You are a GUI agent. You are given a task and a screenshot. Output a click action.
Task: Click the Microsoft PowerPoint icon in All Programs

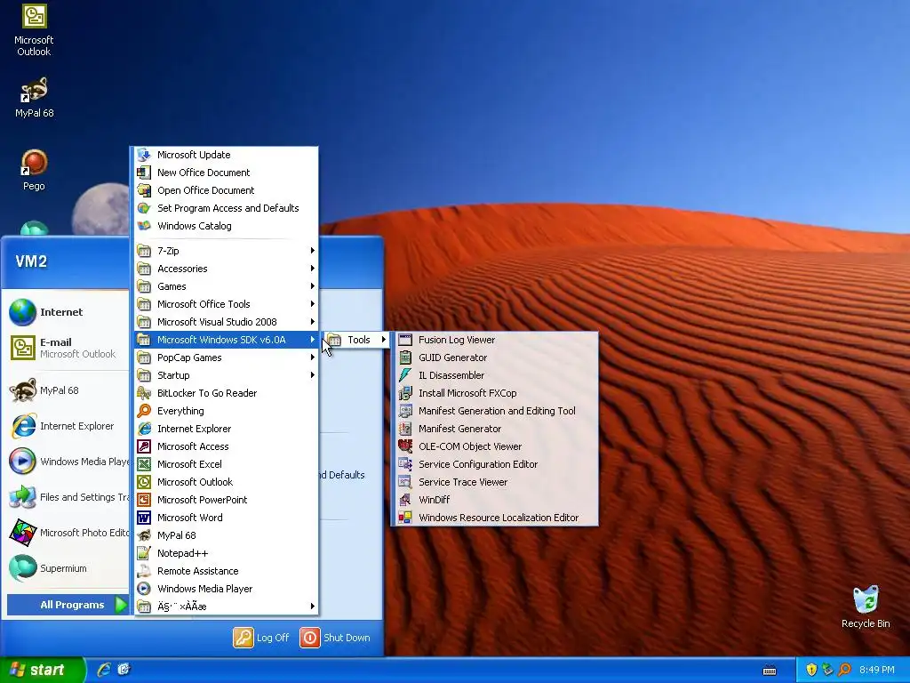144,500
